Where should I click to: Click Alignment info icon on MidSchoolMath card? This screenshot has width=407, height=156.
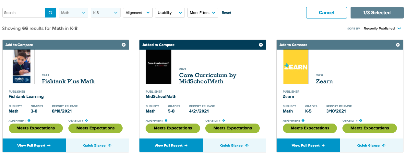pos(166,120)
